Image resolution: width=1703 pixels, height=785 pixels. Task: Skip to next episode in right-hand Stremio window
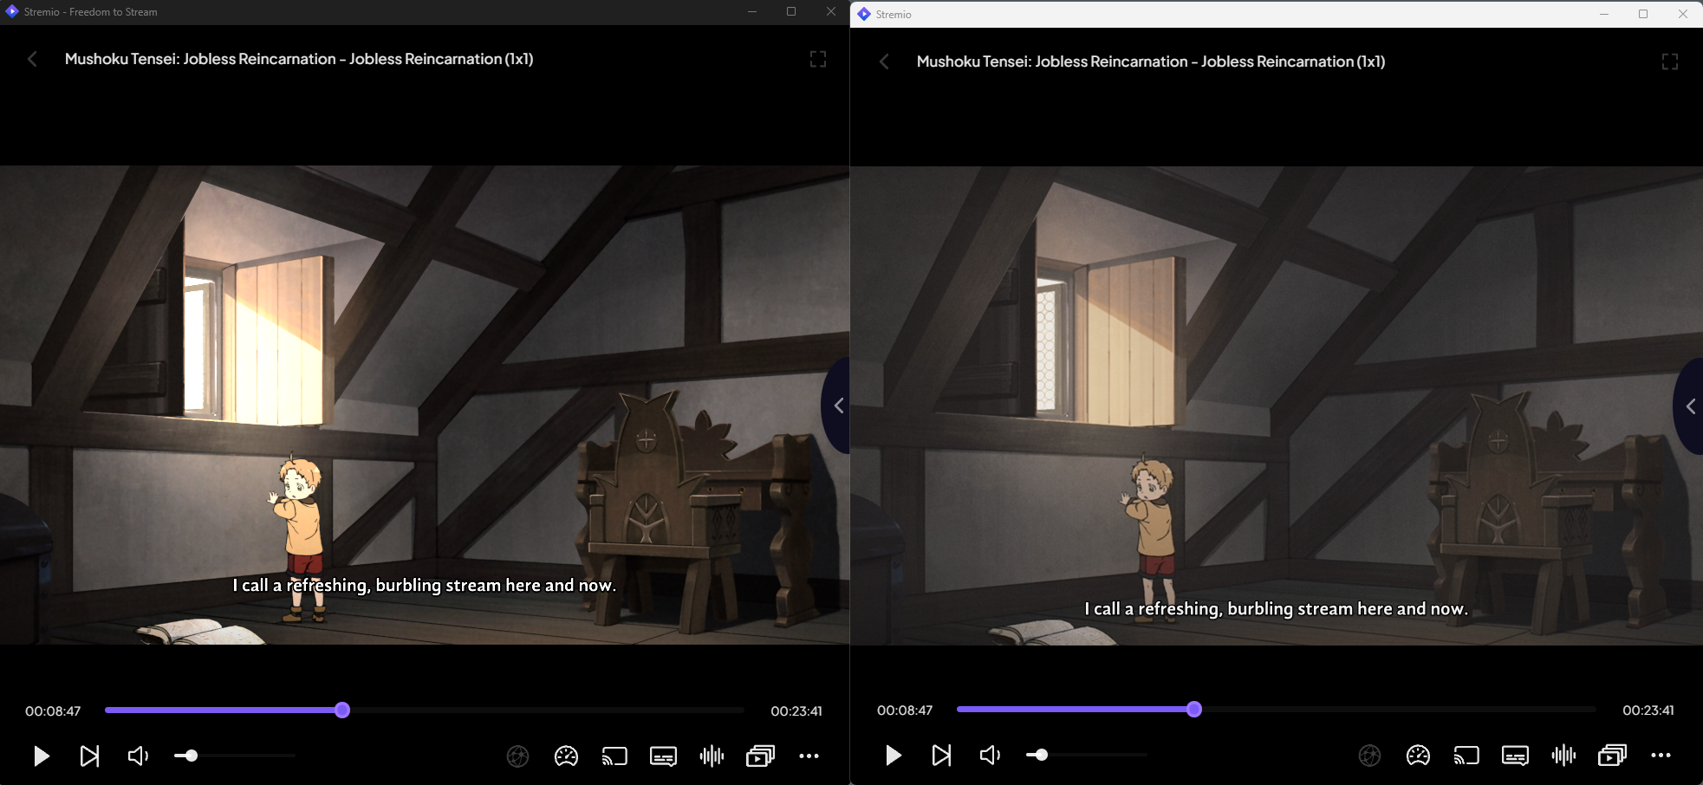(941, 756)
